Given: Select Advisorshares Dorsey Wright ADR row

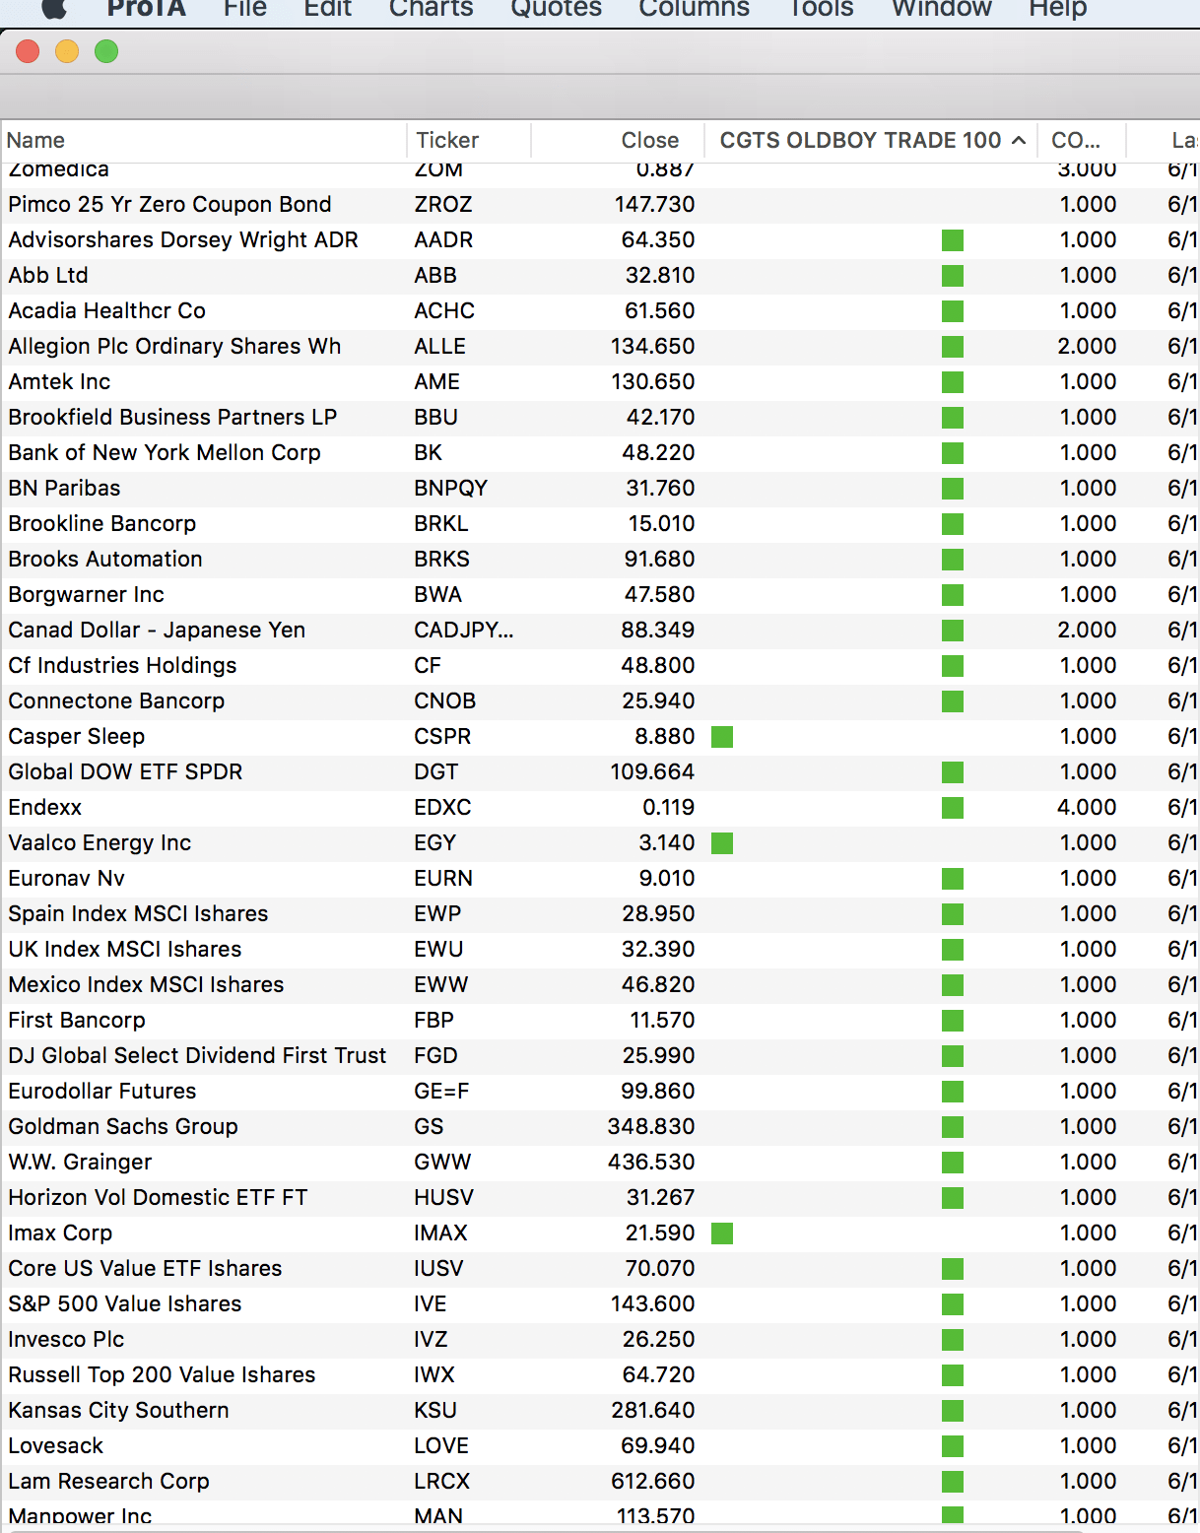Looking at the screenshot, I should (600, 240).
